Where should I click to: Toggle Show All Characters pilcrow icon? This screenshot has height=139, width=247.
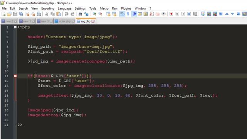128,14
